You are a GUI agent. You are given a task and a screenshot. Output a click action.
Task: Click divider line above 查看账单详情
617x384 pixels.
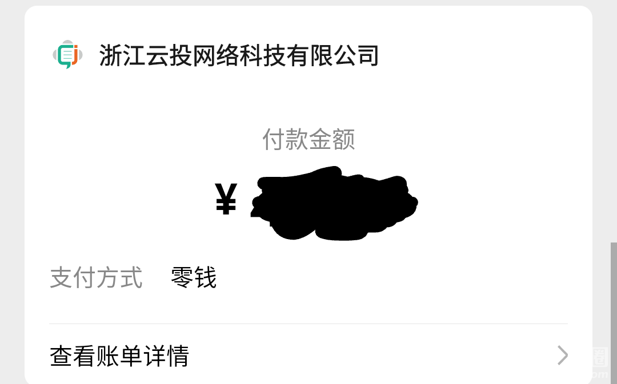click(308, 324)
